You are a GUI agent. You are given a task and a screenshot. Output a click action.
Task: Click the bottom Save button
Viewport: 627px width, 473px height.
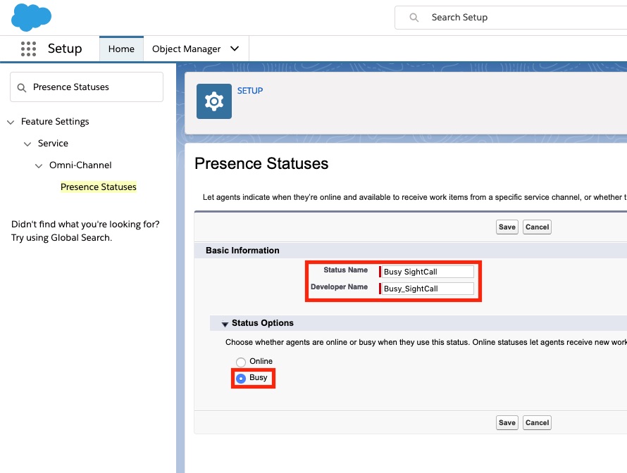(507, 422)
